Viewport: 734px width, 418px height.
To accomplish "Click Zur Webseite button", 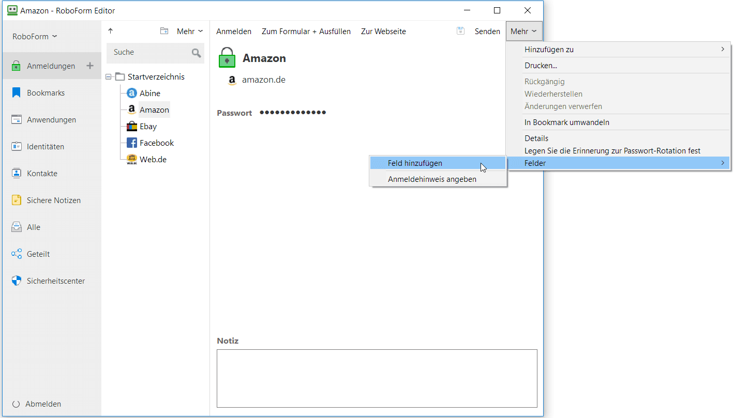I will 383,32.
